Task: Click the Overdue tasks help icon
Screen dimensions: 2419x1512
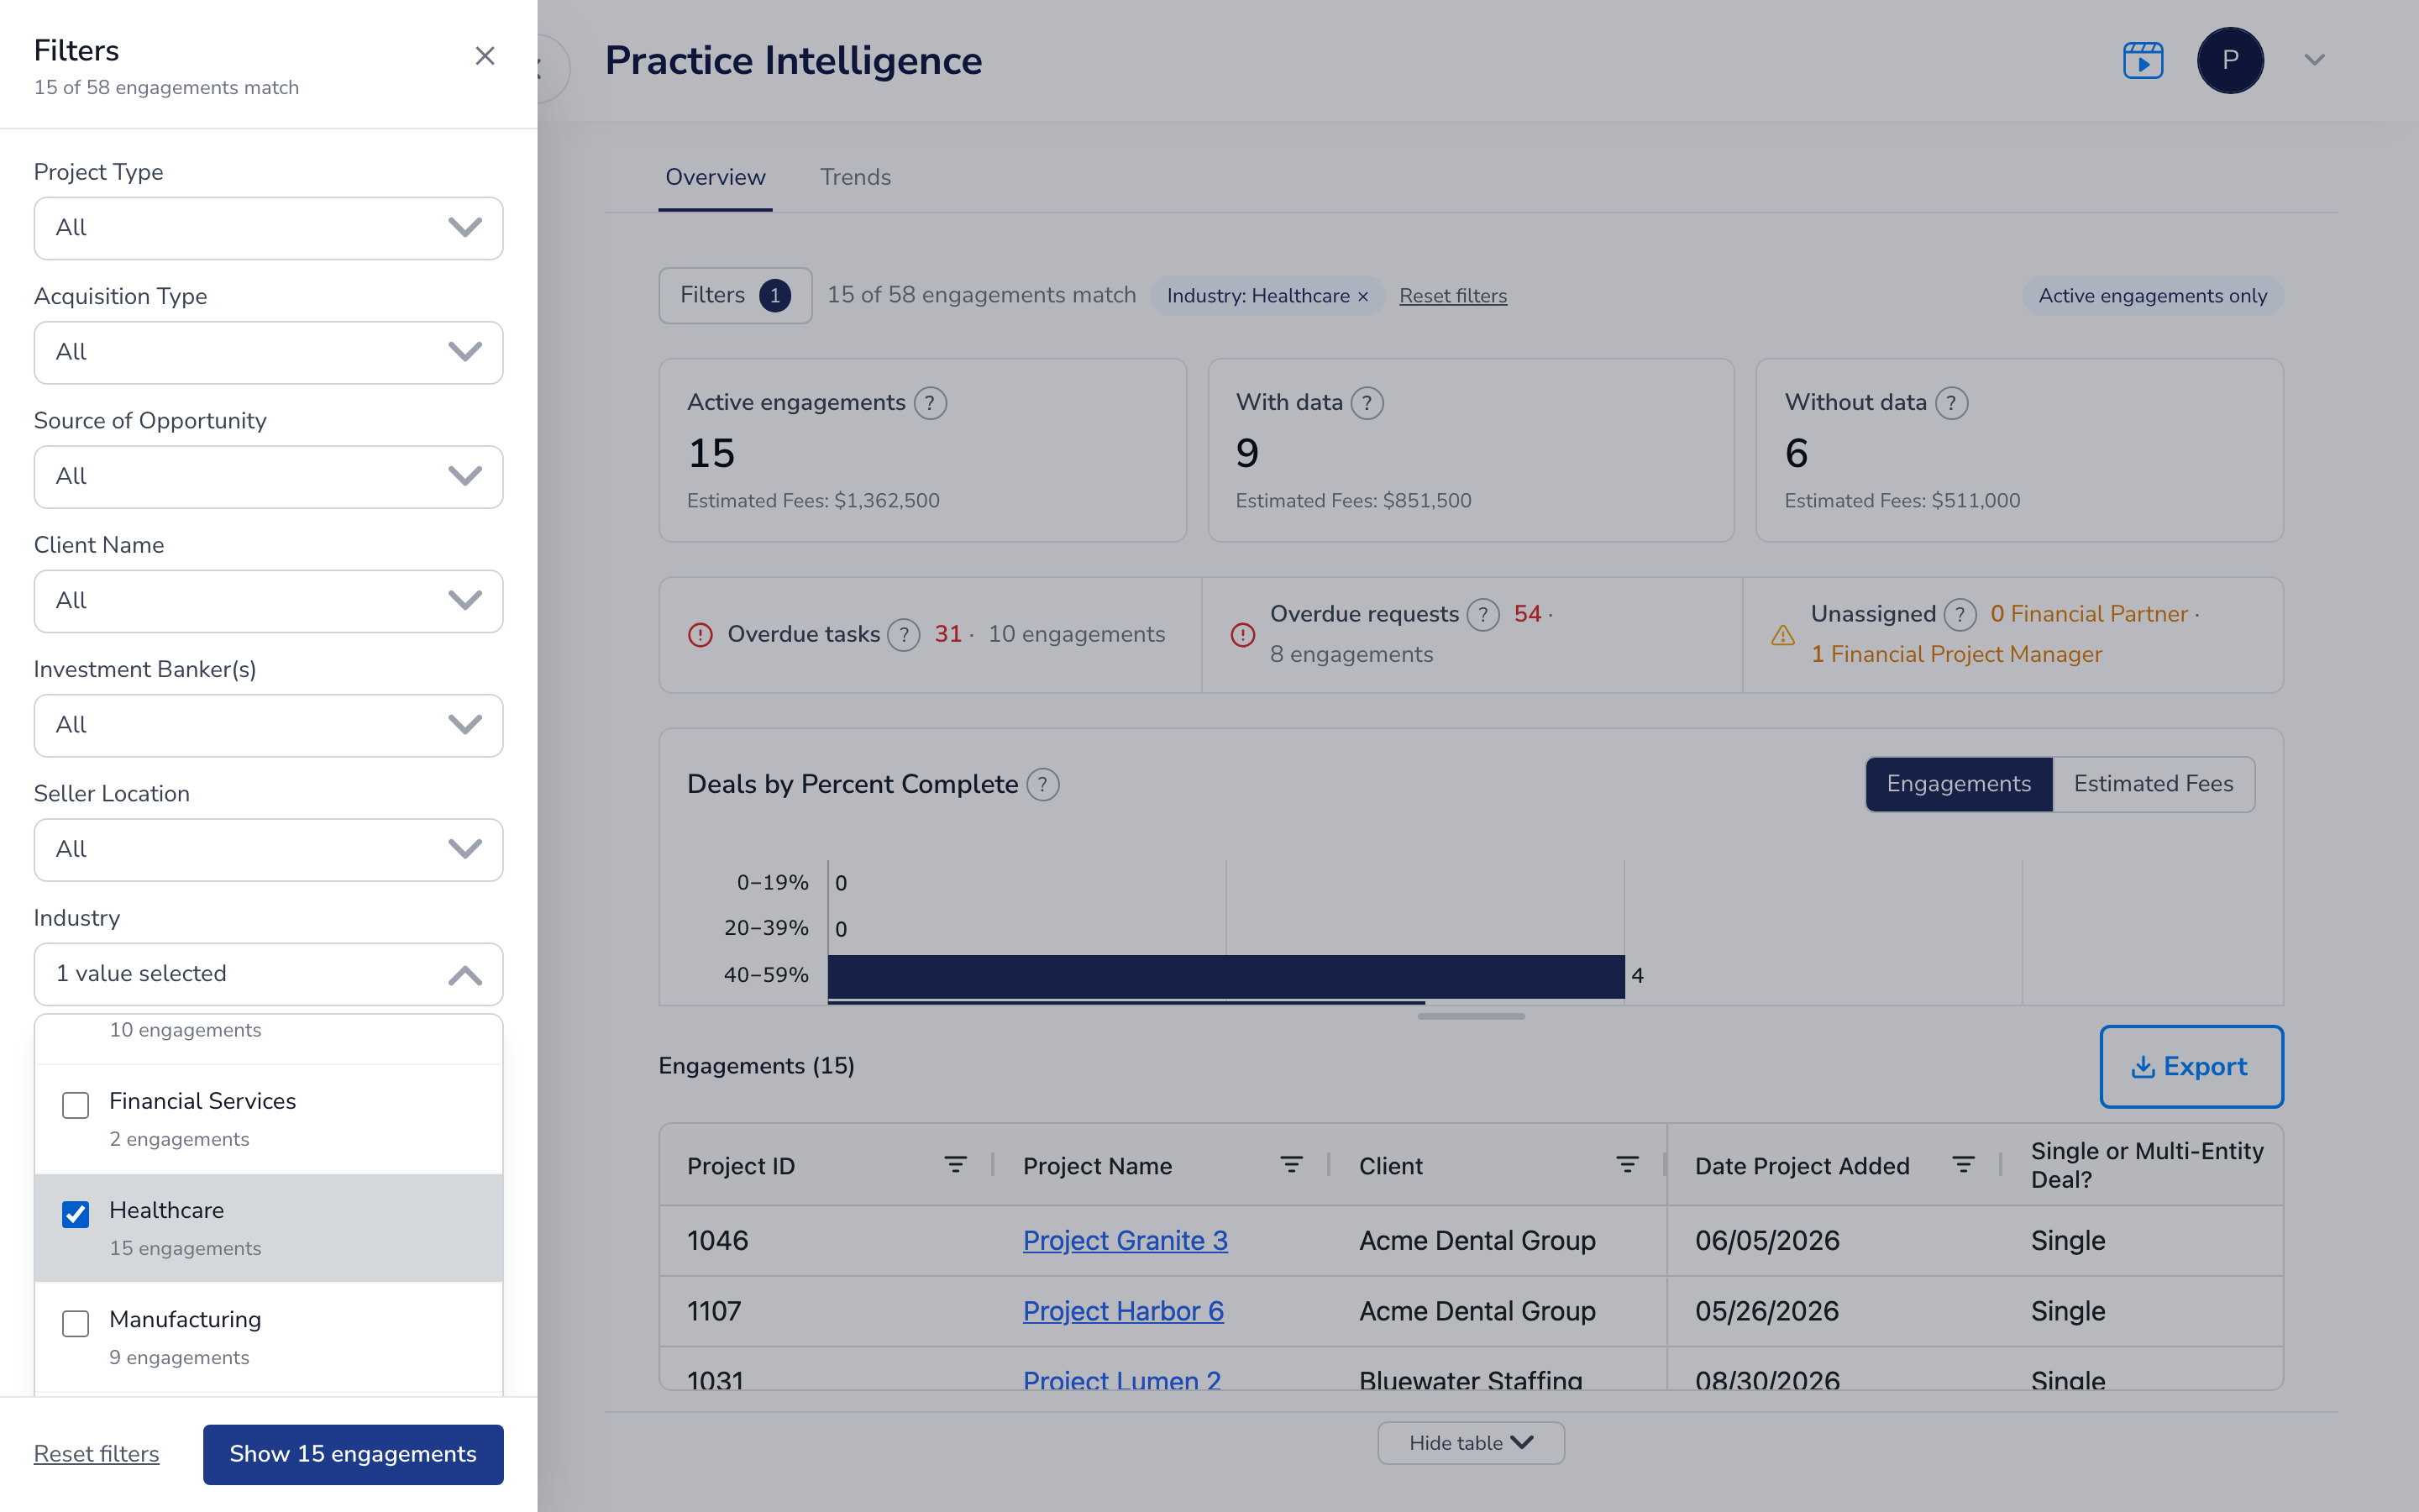Action: (x=904, y=635)
